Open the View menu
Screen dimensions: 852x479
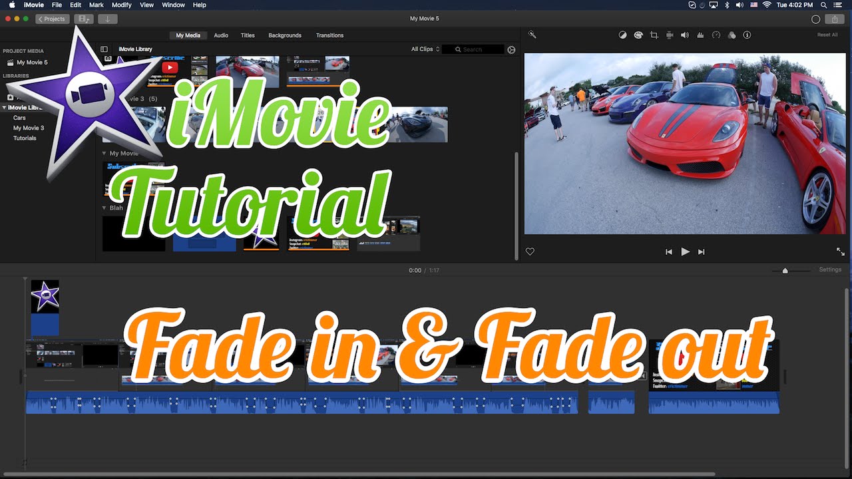click(147, 5)
